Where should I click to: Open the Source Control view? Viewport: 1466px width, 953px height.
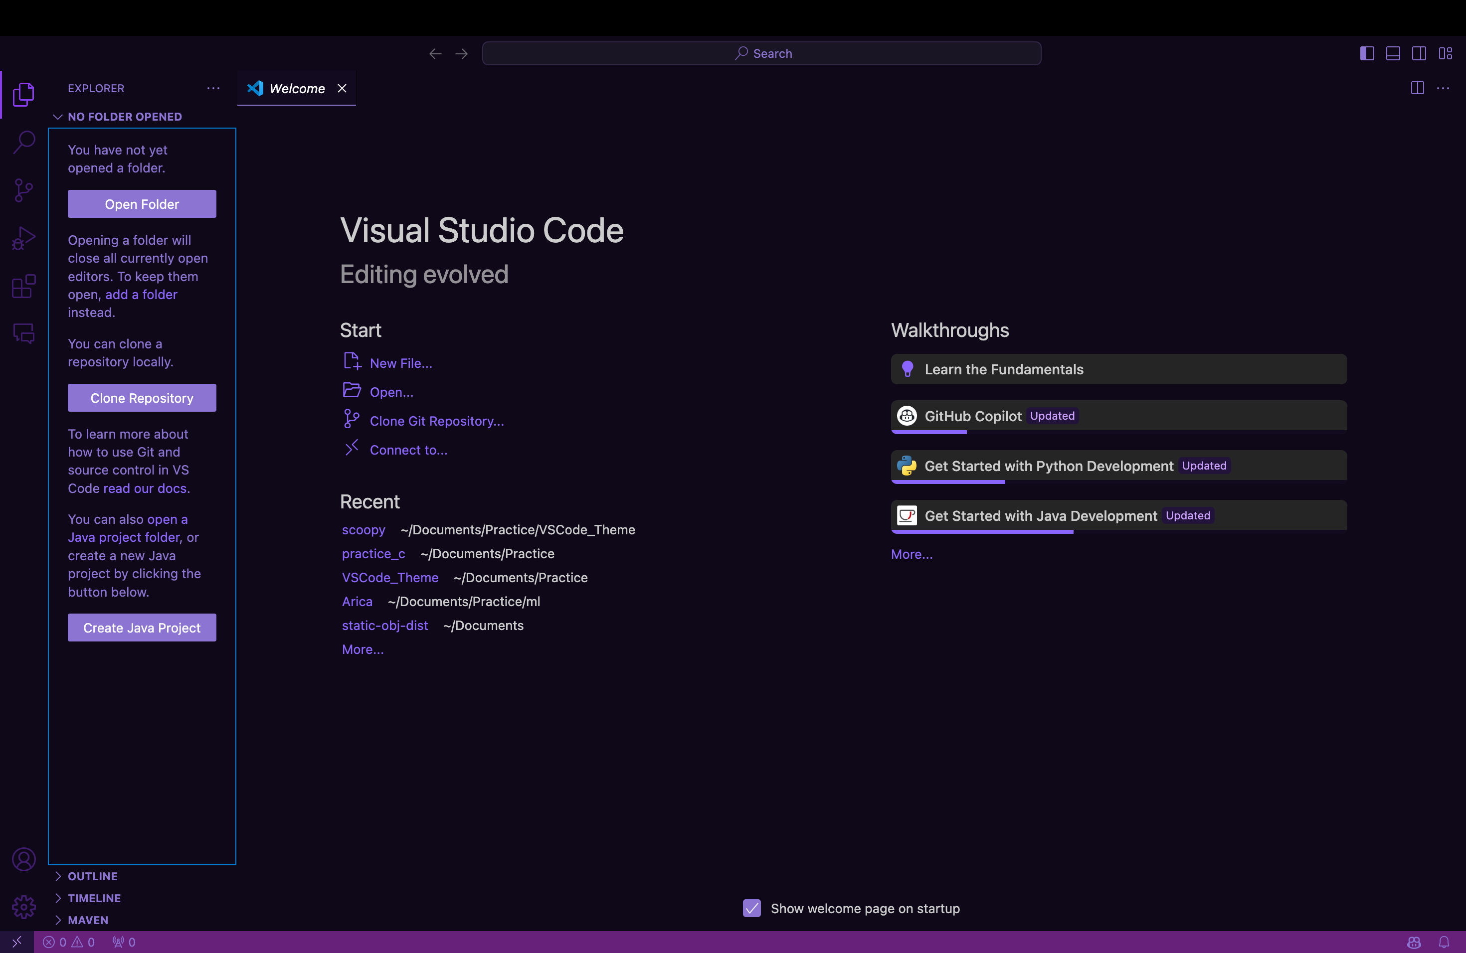(x=23, y=190)
